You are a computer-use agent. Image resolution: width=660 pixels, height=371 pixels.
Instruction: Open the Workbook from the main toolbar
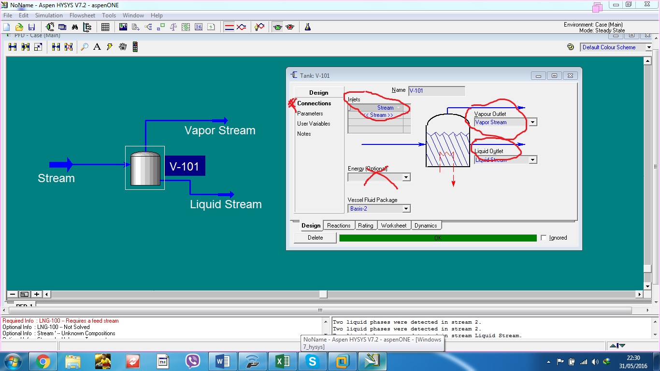pyautogui.click(x=105, y=27)
